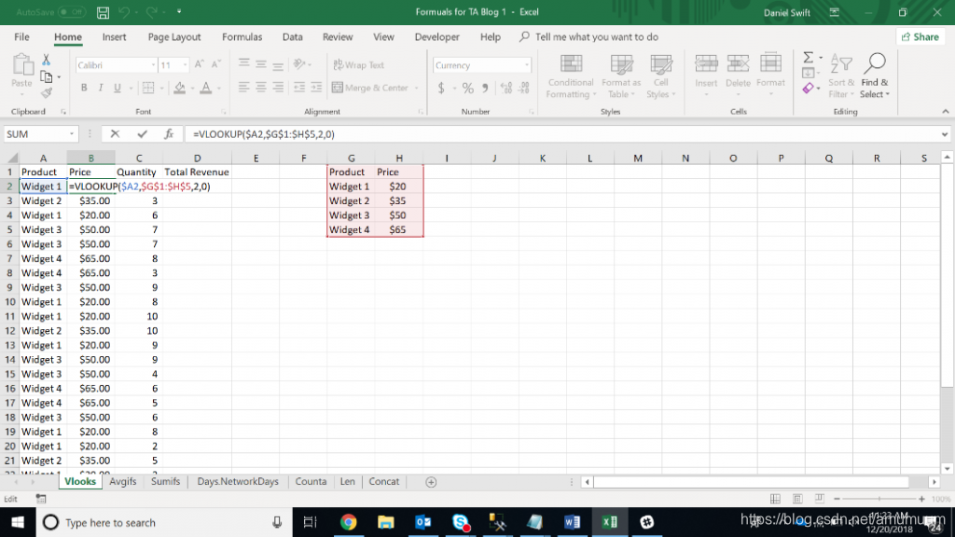Open the Formulas ribbon tab
The height and width of the screenshot is (537, 955).
click(x=242, y=37)
